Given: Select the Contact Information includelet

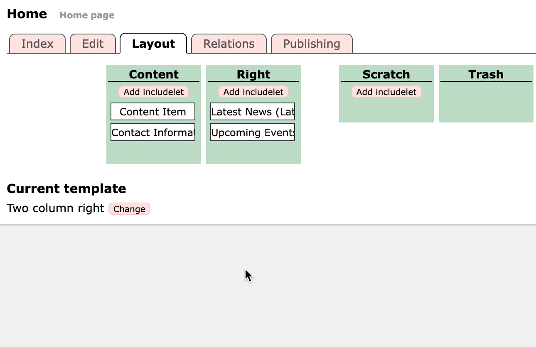Looking at the screenshot, I should (152, 132).
